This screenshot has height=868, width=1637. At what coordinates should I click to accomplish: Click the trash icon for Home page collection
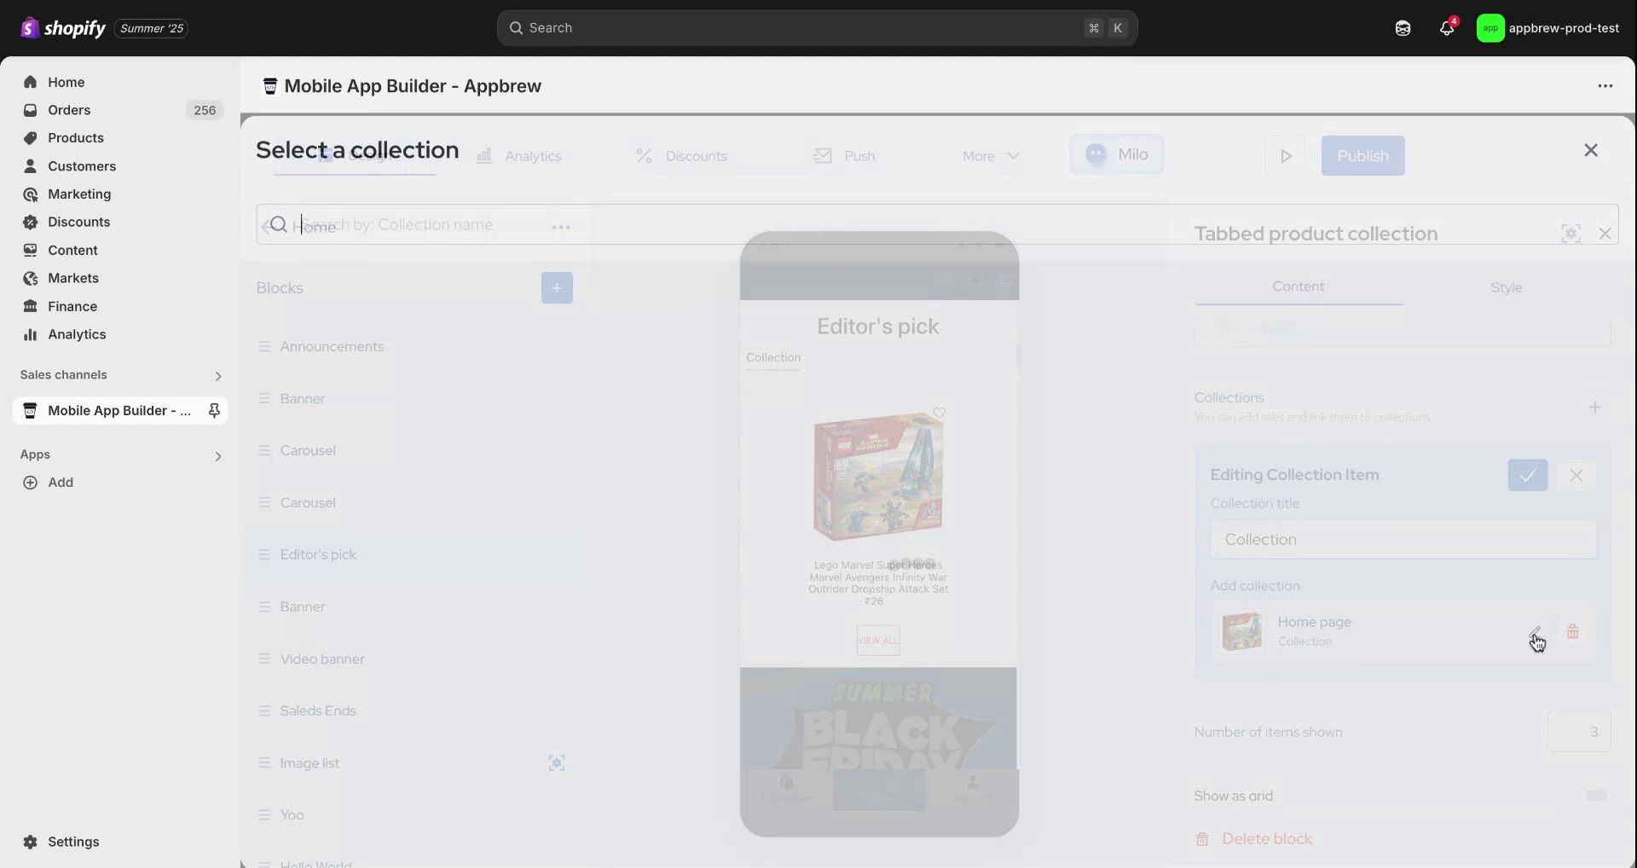click(1572, 632)
